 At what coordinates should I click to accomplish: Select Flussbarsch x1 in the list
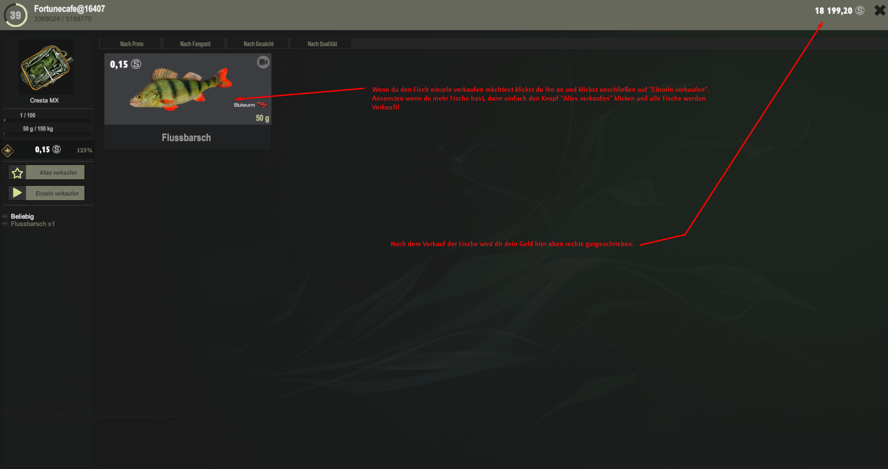point(32,224)
